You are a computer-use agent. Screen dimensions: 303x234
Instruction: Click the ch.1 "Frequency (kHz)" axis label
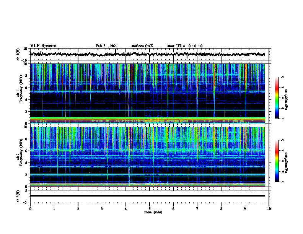[x=21, y=89]
